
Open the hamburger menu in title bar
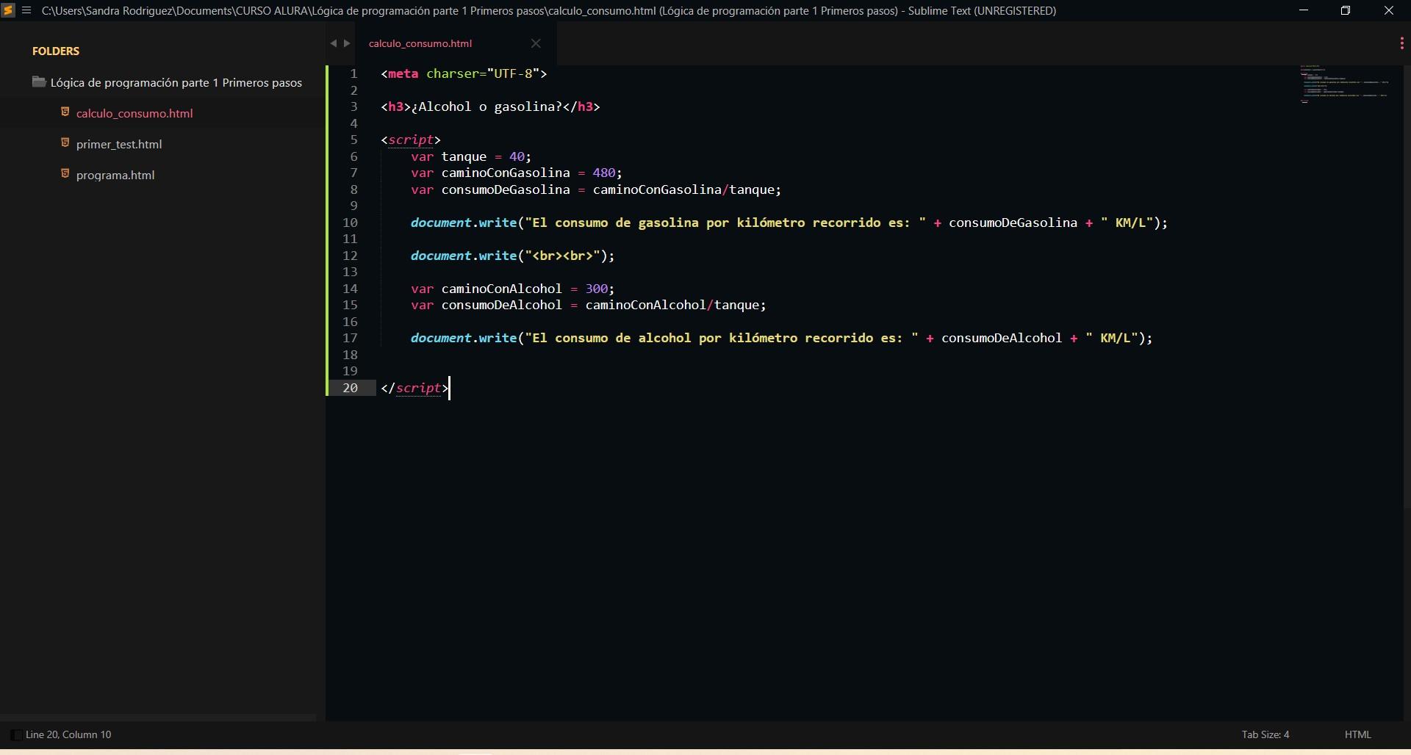pyautogui.click(x=26, y=10)
